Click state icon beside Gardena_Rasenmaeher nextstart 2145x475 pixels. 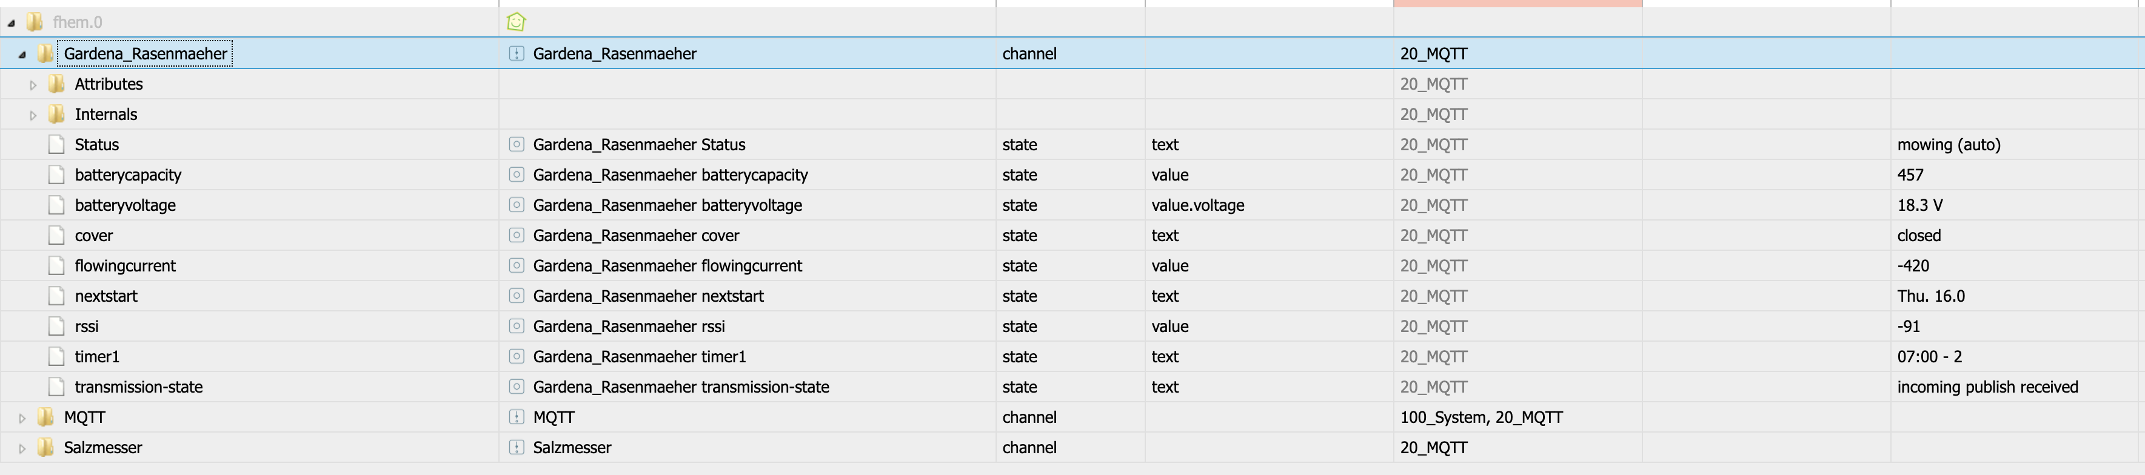click(517, 295)
